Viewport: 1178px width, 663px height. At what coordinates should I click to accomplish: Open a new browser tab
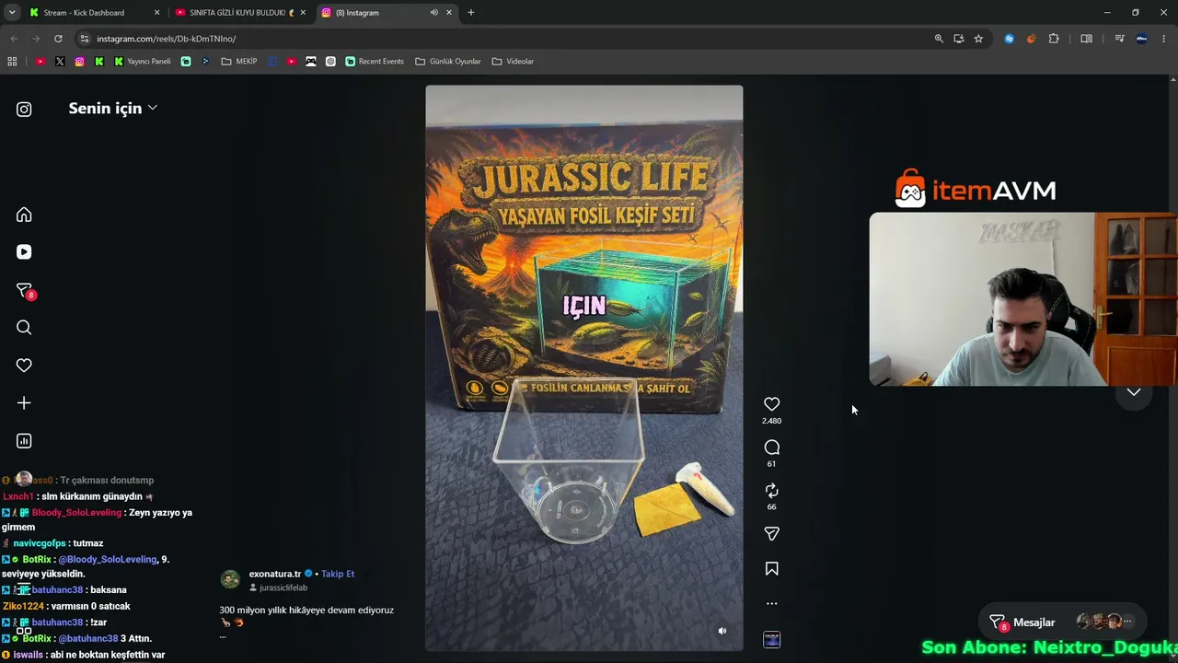471,13
